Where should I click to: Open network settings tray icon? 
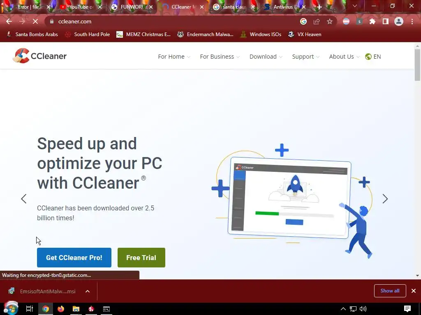coord(353,309)
